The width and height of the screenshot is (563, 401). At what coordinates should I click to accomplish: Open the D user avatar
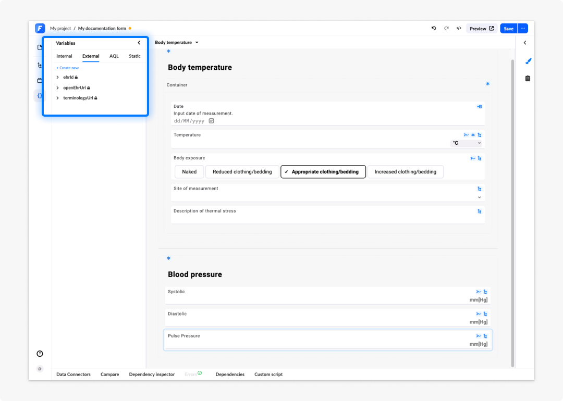point(40,369)
